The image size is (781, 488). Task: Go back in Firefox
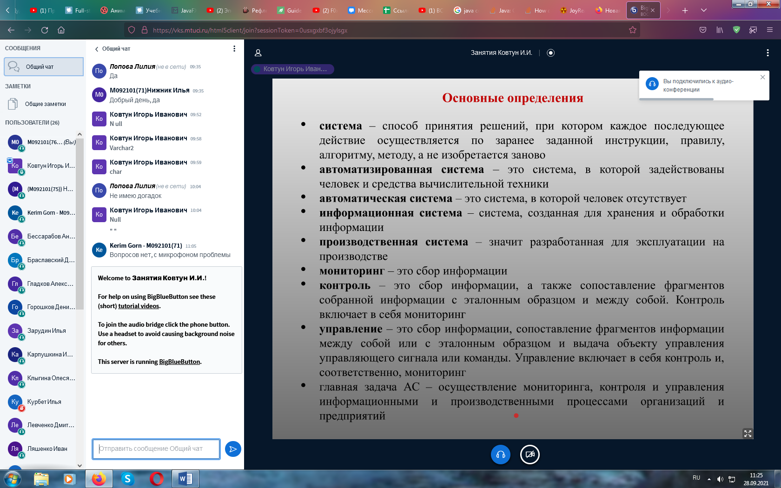tap(11, 30)
